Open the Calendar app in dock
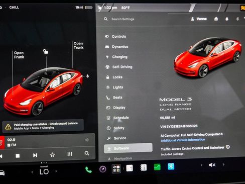This screenshot has width=245, height=184. pyautogui.click(x=130, y=168)
